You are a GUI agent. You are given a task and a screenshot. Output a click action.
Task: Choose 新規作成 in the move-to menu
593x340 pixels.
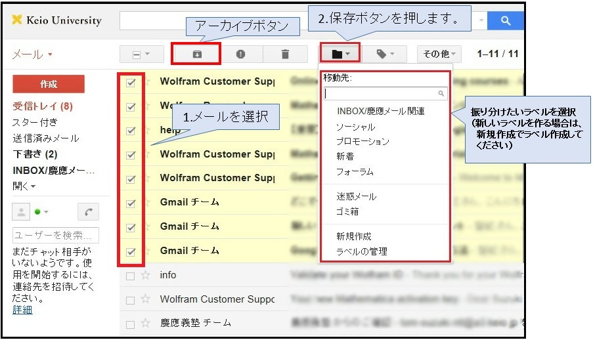(x=354, y=236)
